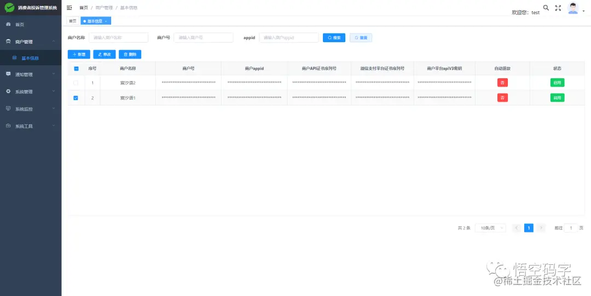Click the 通知管理 message icon
Viewport: 591px width, 296px height.
tap(8, 74)
